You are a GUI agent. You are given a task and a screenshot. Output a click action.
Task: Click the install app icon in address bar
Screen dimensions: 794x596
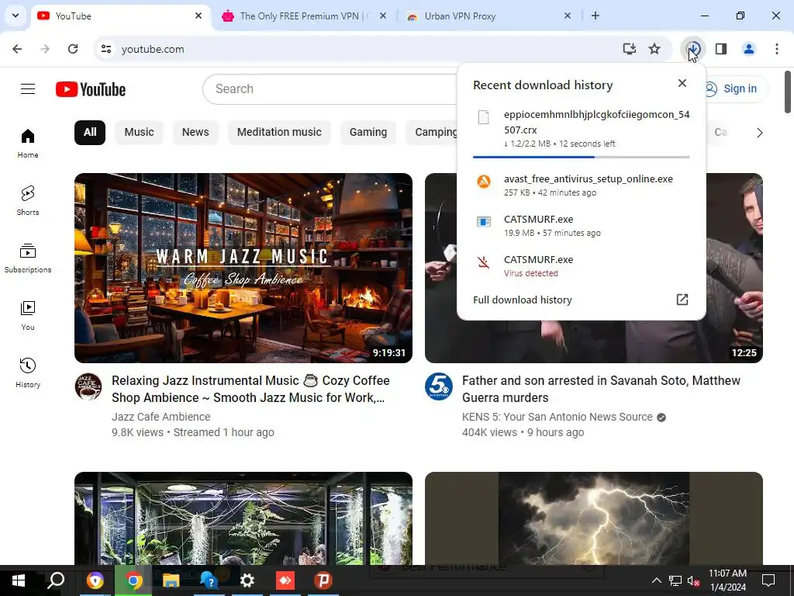coord(629,49)
